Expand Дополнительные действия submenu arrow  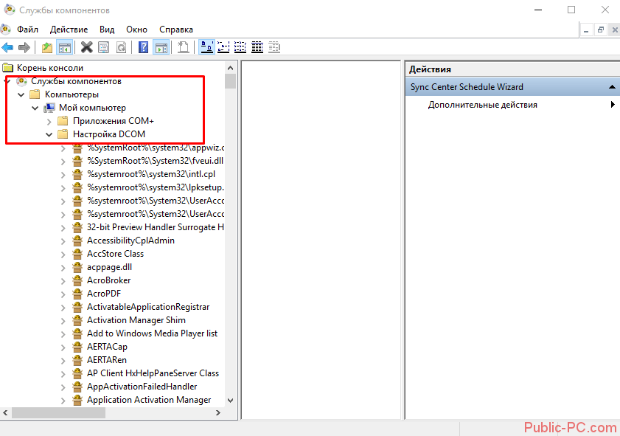pyautogui.click(x=612, y=105)
